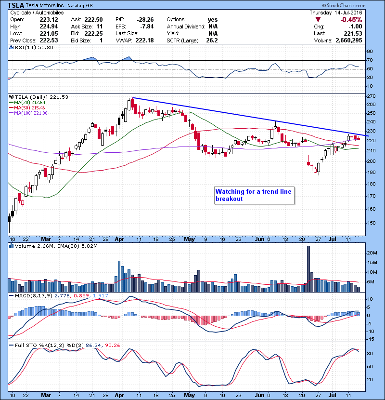Screen dimensions: 385x400
Task: Click the Ask Size value 11
Action: [x=99, y=27]
